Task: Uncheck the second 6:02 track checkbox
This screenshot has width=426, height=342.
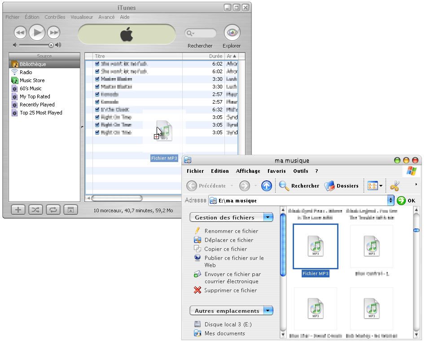Action: point(97,71)
